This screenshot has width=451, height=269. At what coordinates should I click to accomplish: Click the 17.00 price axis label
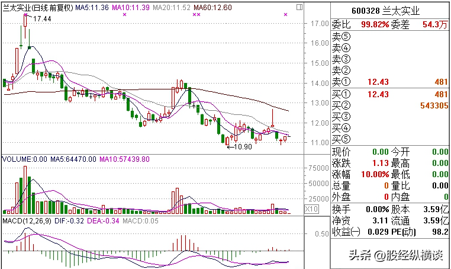click(x=320, y=24)
